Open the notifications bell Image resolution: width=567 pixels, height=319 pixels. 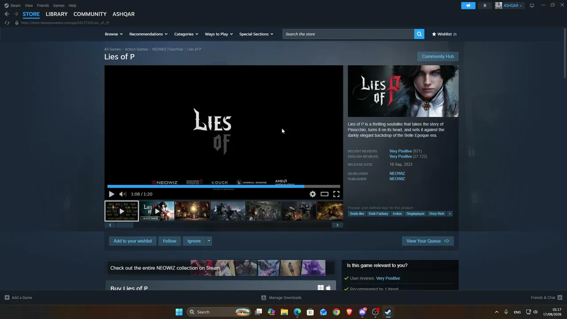click(485, 5)
